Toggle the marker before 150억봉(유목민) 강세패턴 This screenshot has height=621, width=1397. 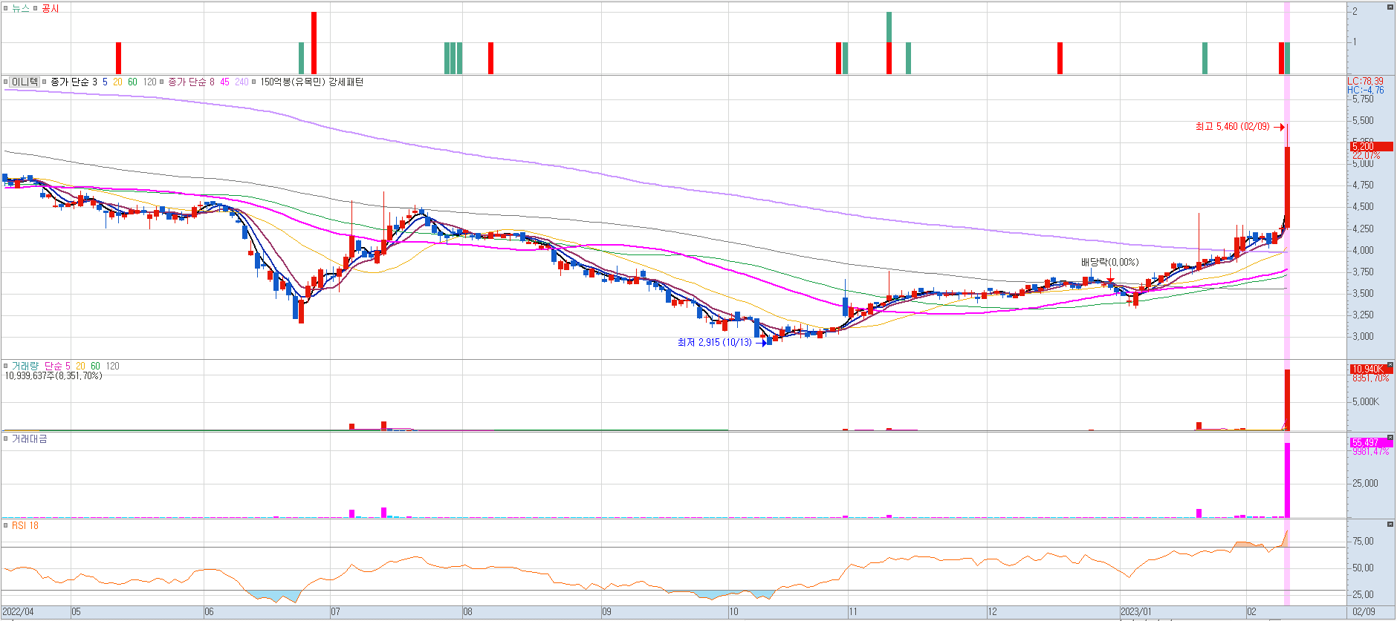pos(254,82)
